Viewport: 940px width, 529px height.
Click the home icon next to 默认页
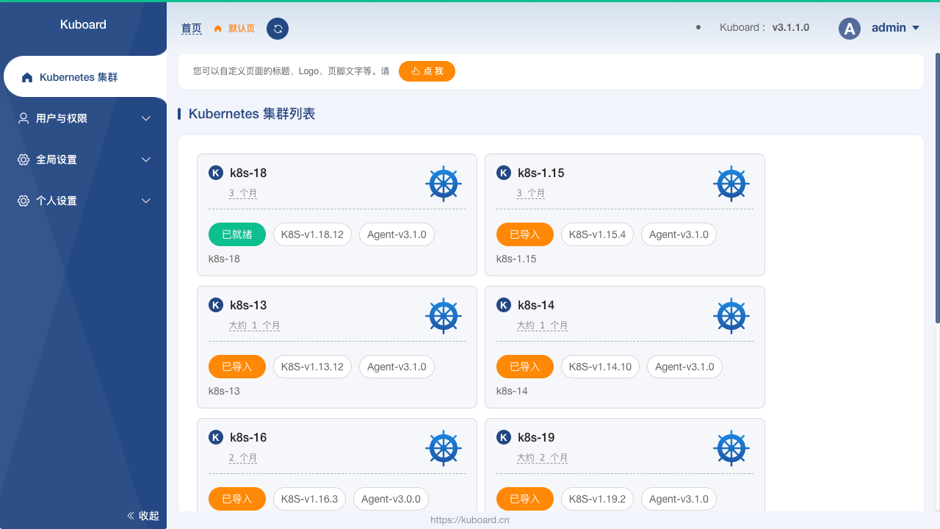pos(217,29)
